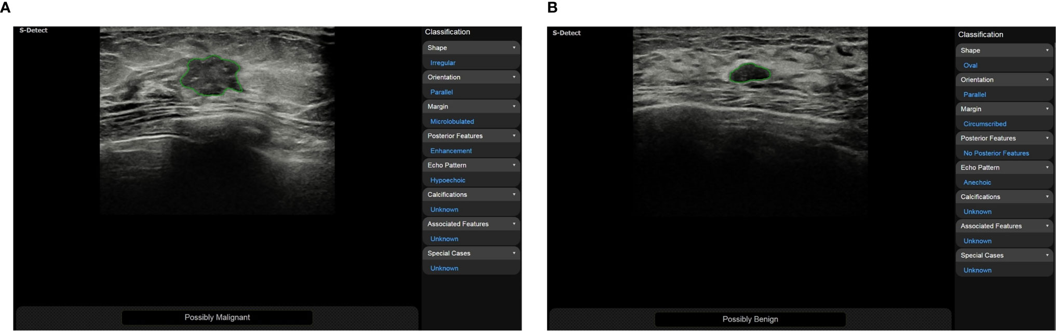The height and width of the screenshot is (331, 1056).
Task: Click the Classification heading in panel B
Action: click(x=981, y=35)
